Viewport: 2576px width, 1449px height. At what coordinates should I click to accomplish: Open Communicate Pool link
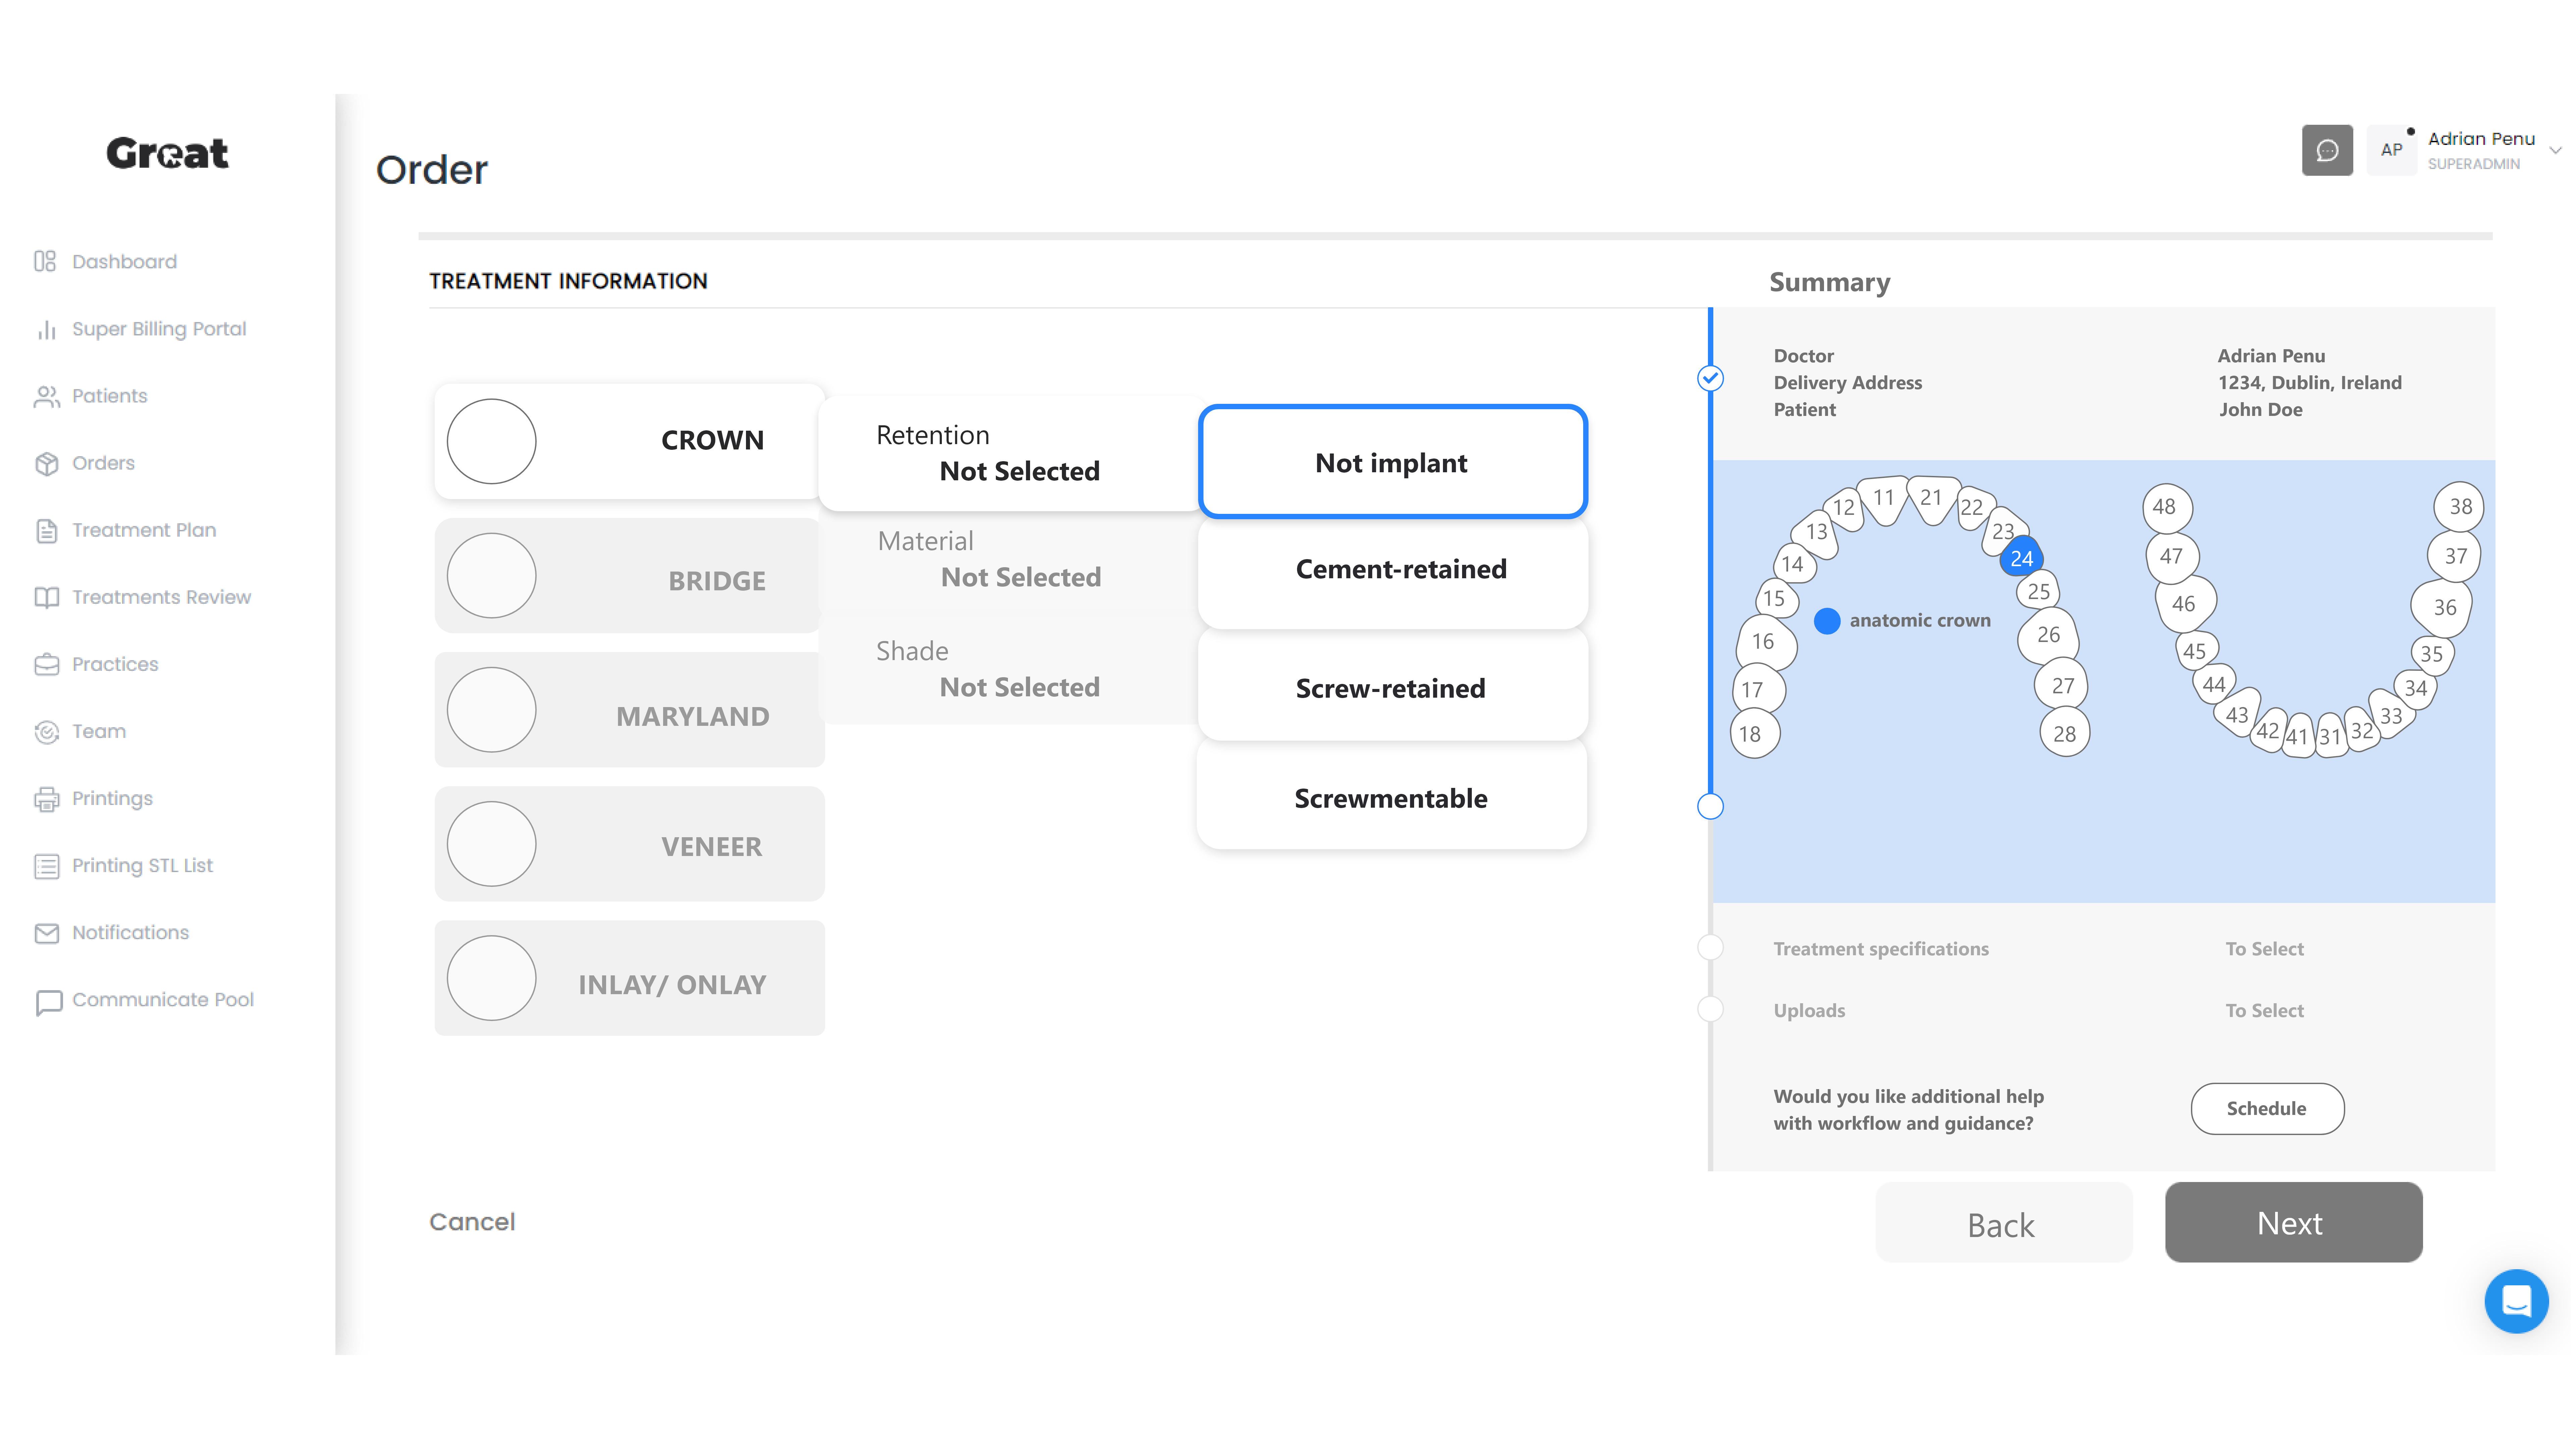point(163,1000)
